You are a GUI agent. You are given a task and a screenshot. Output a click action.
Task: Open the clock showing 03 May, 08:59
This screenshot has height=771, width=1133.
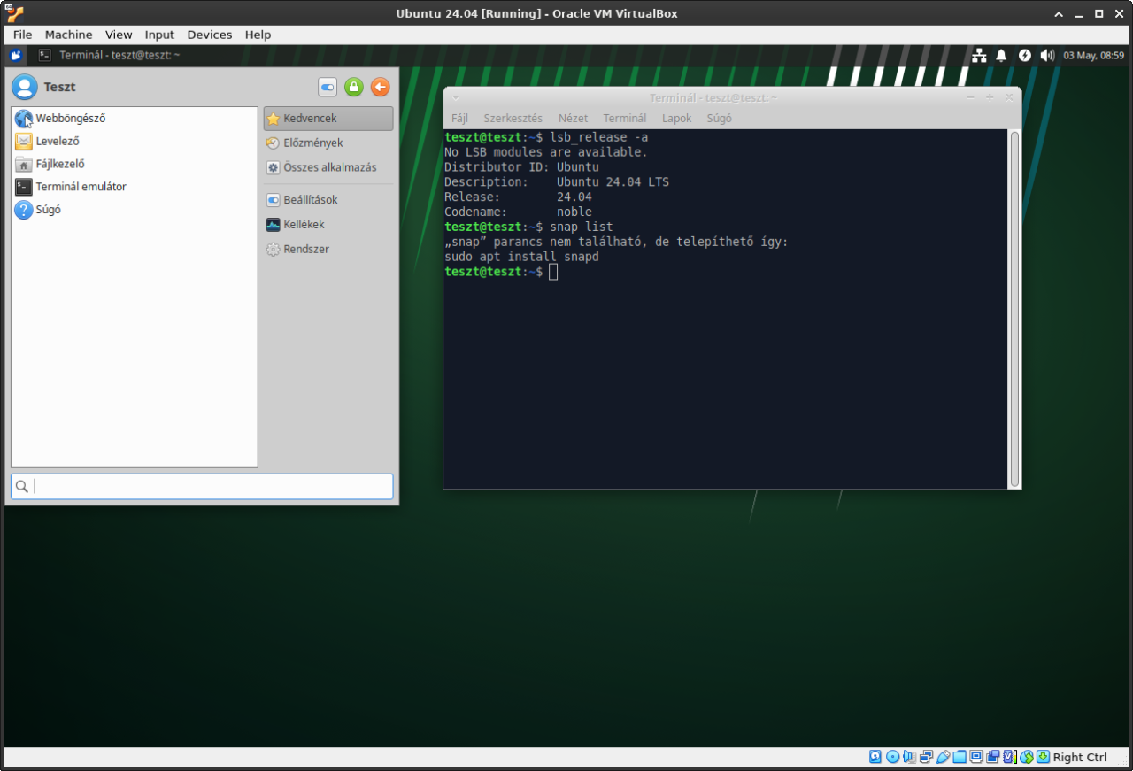click(1094, 55)
